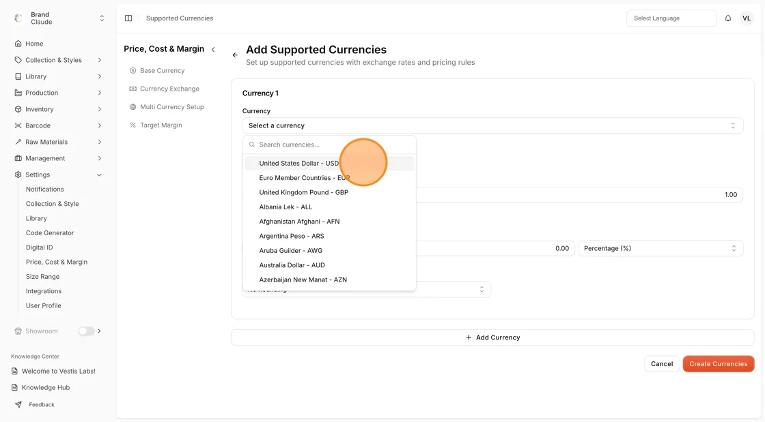Open Price, Cost & Margin in sidebar
This screenshot has height=422, width=765.
pyautogui.click(x=57, y=262)
